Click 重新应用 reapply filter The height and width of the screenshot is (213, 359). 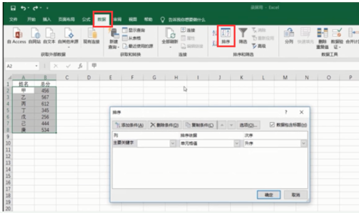click(263, 38)
